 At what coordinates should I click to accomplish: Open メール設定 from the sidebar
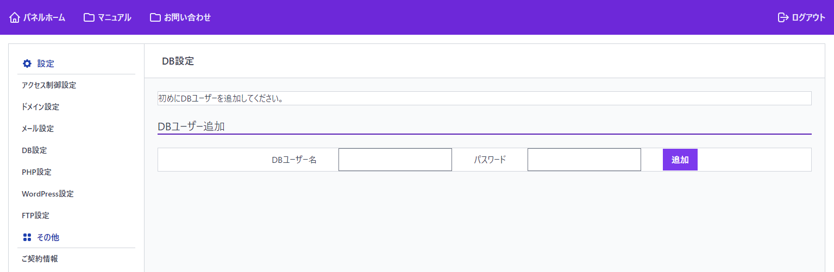(38, 129)
